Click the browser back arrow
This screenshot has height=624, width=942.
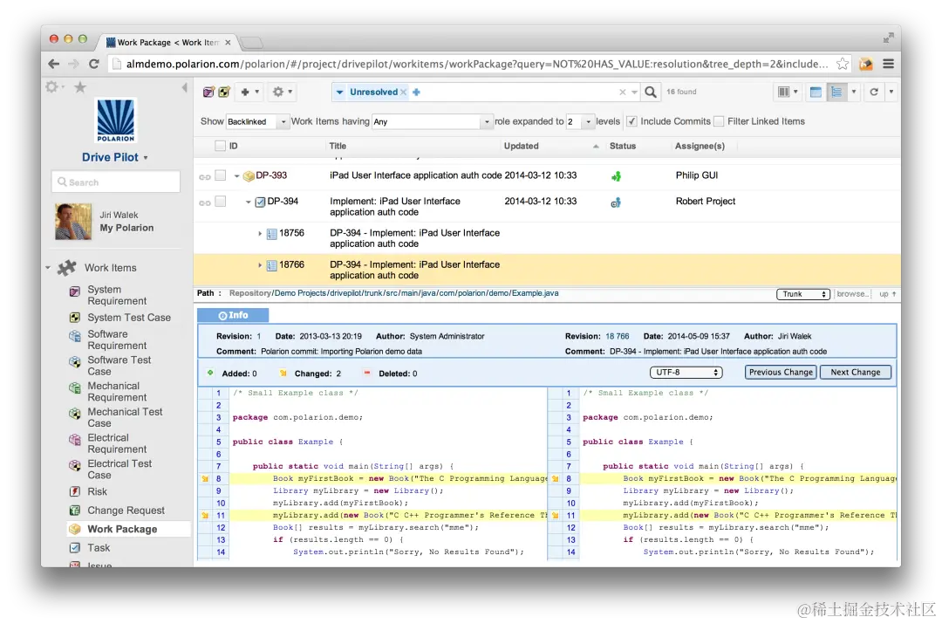point(53,64)
